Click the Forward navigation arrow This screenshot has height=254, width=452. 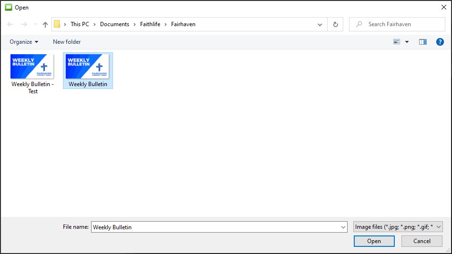(x=24, y=24)
